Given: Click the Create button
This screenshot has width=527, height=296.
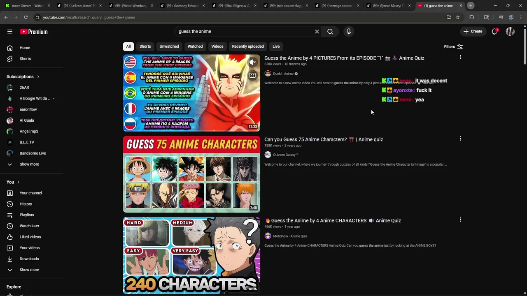Looking at the screenshot, I should point(473,32).
